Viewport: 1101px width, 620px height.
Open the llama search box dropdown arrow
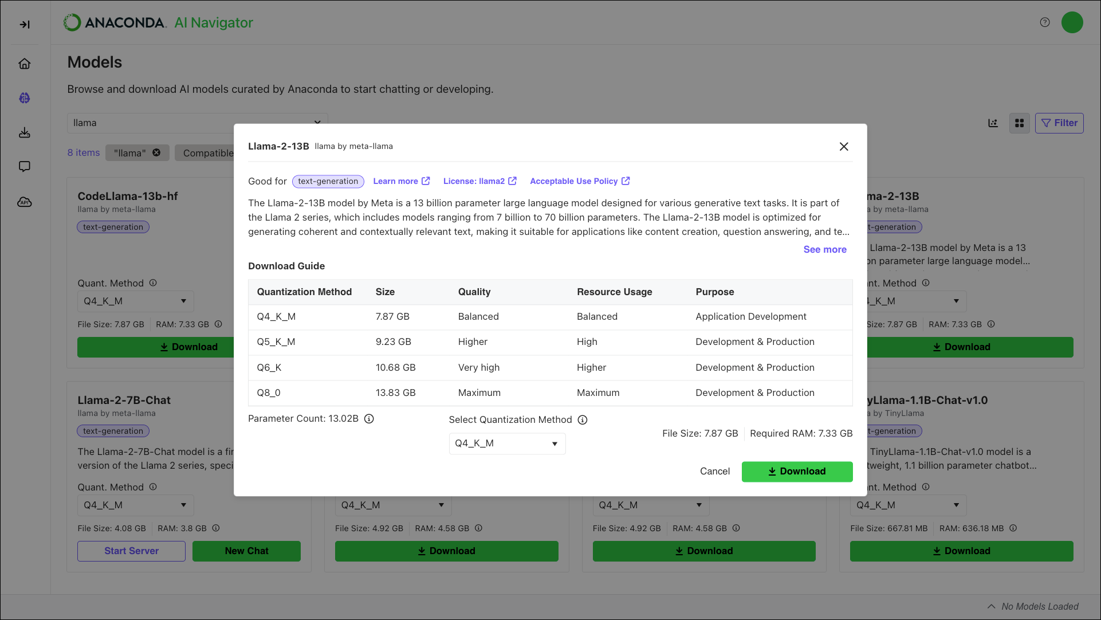click(x=317, y=122)
